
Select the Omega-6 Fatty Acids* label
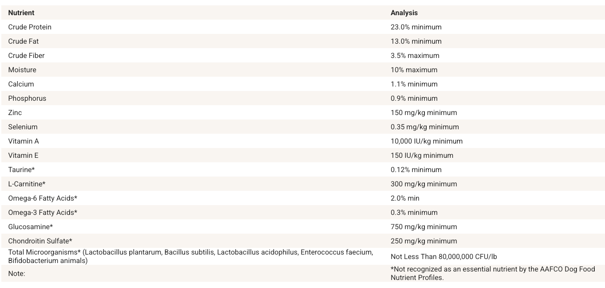[x=42, y=198]
